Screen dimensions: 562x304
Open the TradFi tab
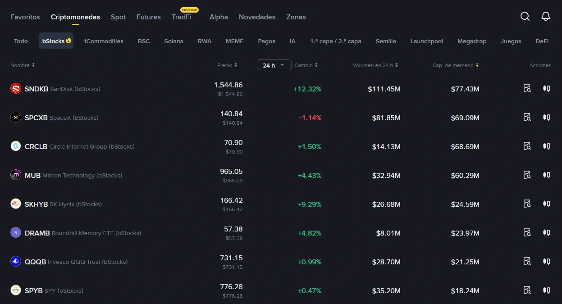click(x=182, y=17)
